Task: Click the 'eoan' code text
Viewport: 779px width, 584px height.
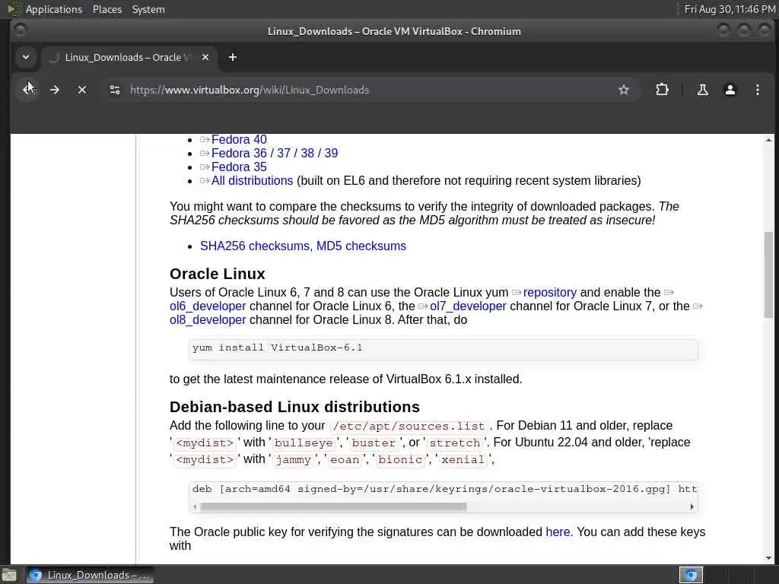Action: pyautogui.click(x=345, y=460)
